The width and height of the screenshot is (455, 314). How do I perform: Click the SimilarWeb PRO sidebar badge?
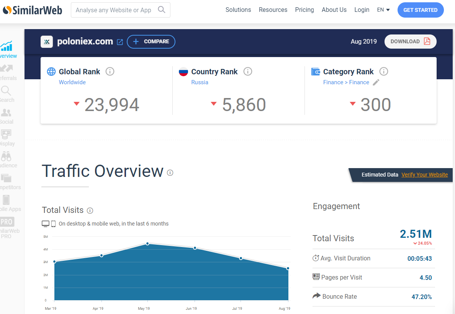tap(7, 222)
